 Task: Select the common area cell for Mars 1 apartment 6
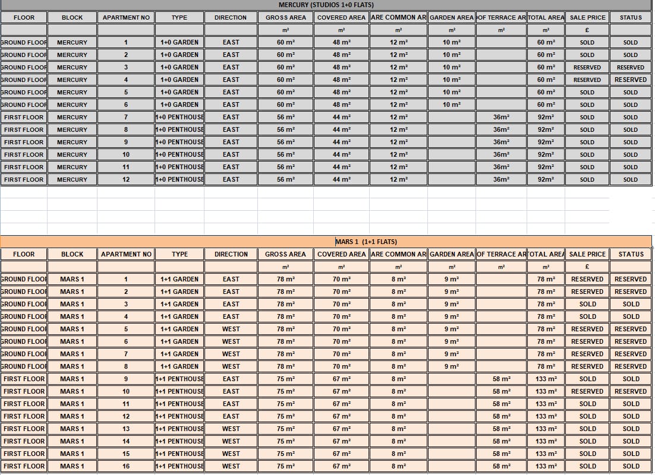[398, 341]
